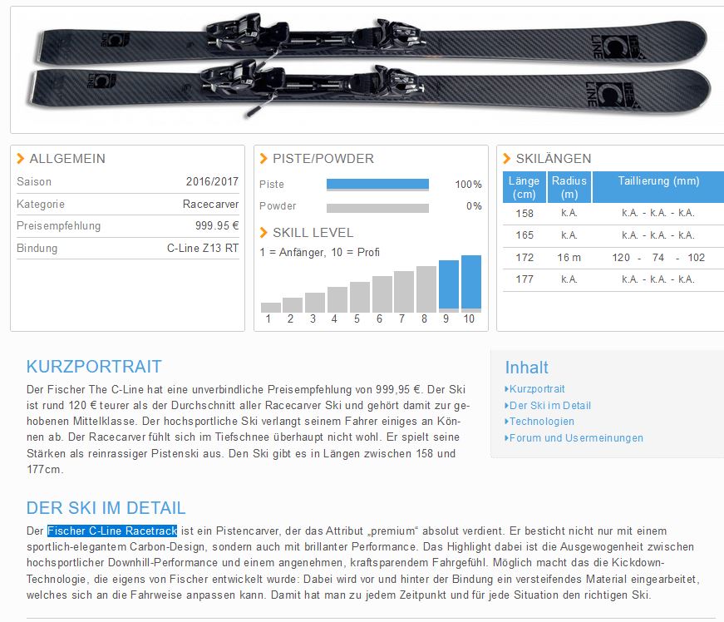Click the Länge (cm) column header
The width and height of the screenshot is (724, 622).
tap(524, 187)
